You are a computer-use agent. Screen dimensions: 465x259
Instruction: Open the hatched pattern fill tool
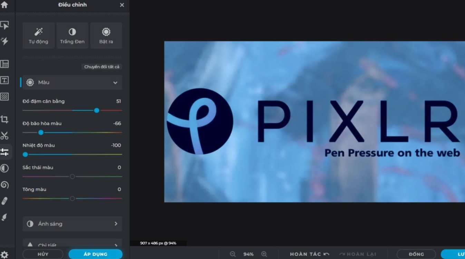4,96
